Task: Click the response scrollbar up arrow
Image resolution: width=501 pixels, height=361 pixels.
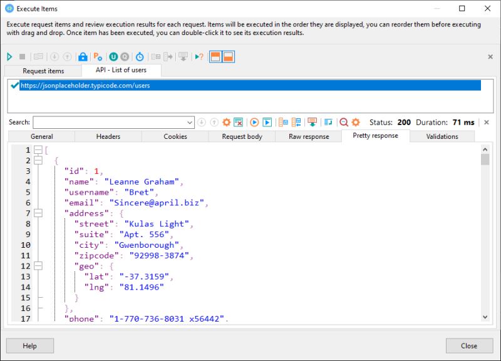Action: point(485,150)
